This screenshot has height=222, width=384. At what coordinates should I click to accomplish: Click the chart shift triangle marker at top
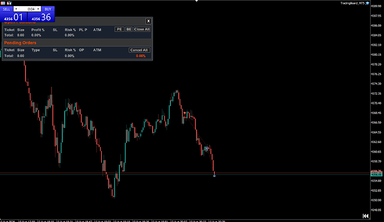[196, 1]
